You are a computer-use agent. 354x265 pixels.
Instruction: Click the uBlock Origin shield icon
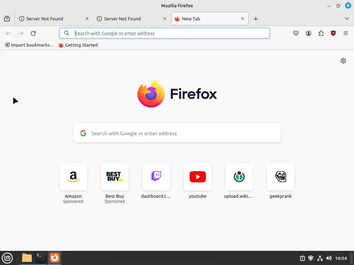click(x=333, y=33)
